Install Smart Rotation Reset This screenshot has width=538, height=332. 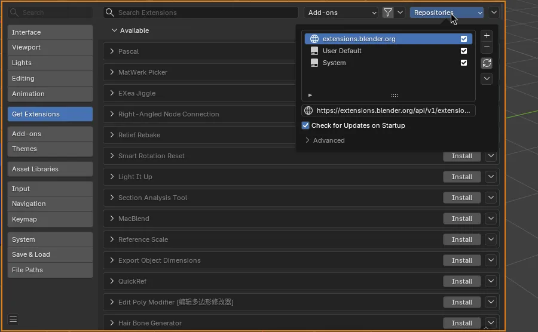pyautogui.click(x=462, y=156)
